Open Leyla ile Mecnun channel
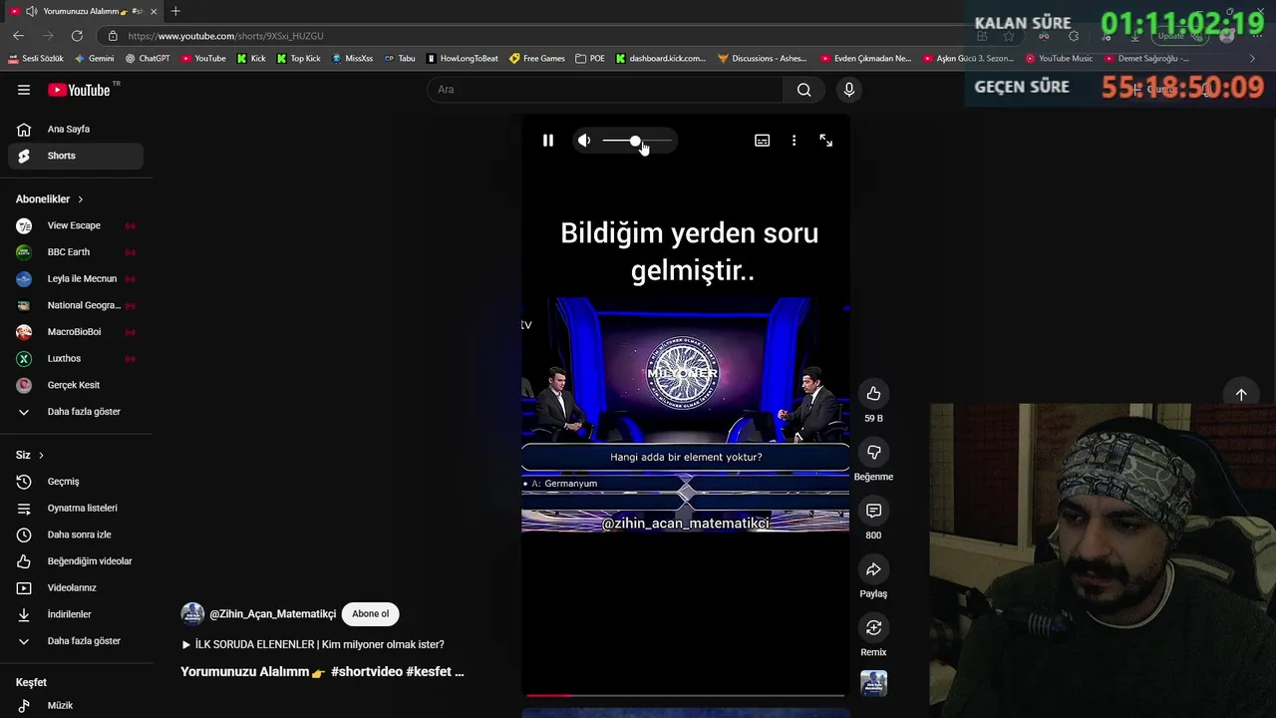This screenshot has width=1276, height=718. pyautogui.click(x=76, y=279)
